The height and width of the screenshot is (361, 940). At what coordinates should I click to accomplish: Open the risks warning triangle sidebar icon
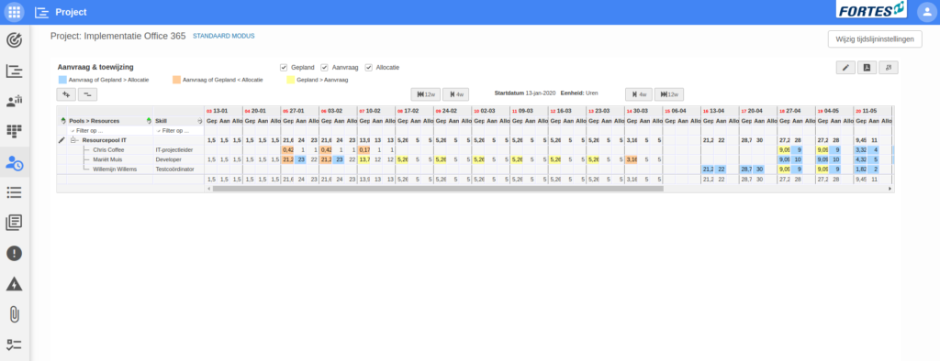pyautogui.click(x=15, y=284)
